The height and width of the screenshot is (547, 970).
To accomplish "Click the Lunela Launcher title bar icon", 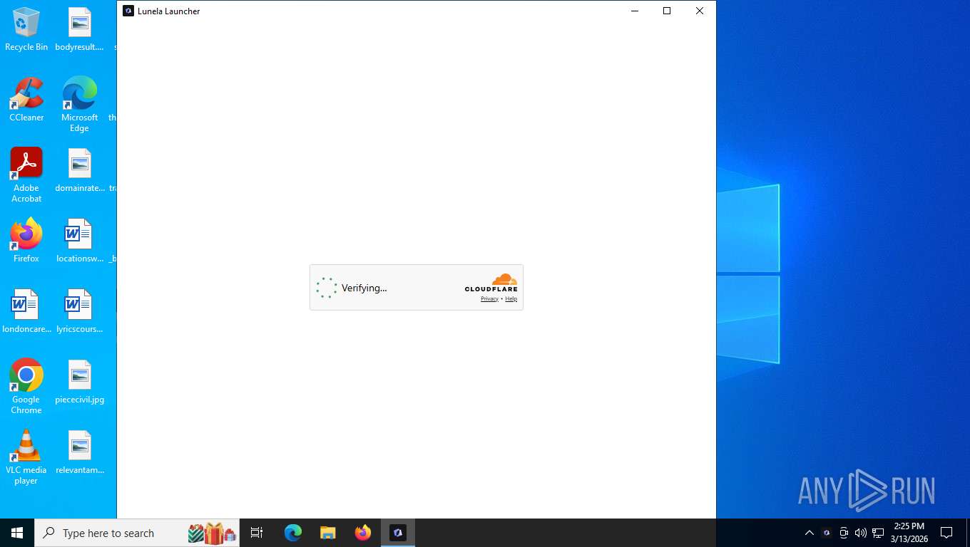I will pos(128,11).
